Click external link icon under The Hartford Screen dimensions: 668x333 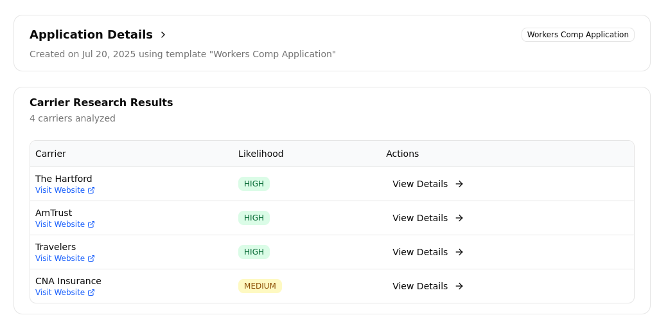pyautogui.click(x=91, y=190)
